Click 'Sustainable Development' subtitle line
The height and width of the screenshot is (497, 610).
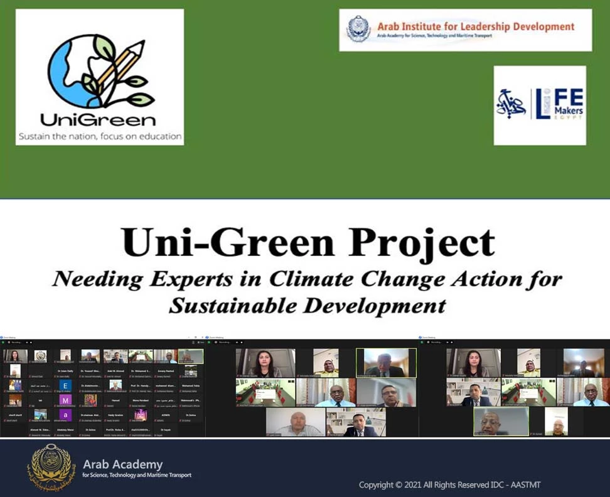coord(308,306)
